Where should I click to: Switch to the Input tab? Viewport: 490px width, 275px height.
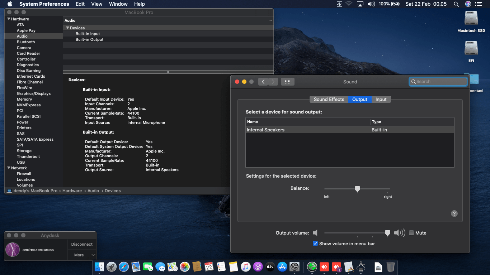[x=381, y=99]
